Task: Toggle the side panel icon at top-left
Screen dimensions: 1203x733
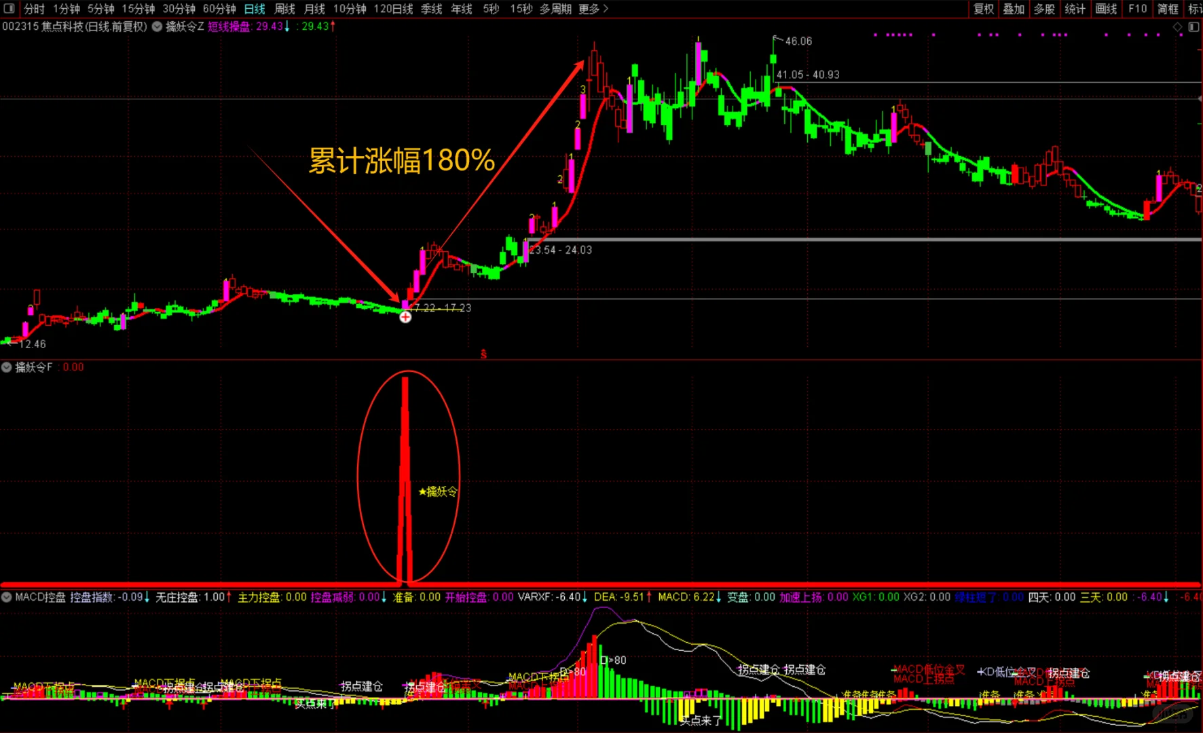Action: 9,9
